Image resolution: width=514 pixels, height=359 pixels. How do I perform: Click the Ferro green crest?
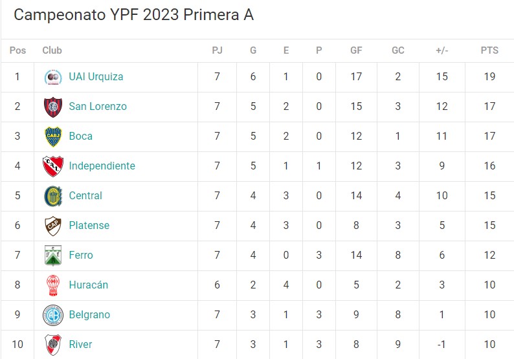(53, 256)
